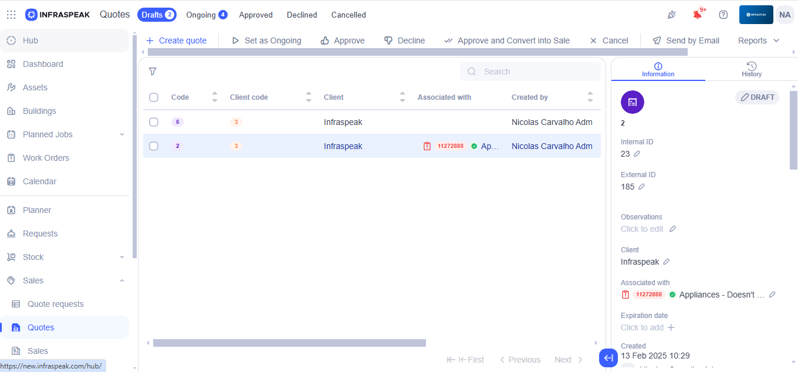Open Reports dropdown in toolbar
The image size is (798, 372).
pyautogui.click(x=759, y=40)
